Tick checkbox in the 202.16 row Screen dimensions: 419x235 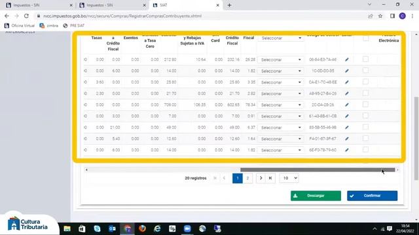[x=365, y=59]
